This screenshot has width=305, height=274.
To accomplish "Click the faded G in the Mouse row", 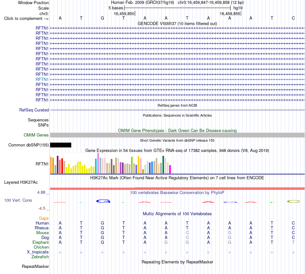I will 230,233.
